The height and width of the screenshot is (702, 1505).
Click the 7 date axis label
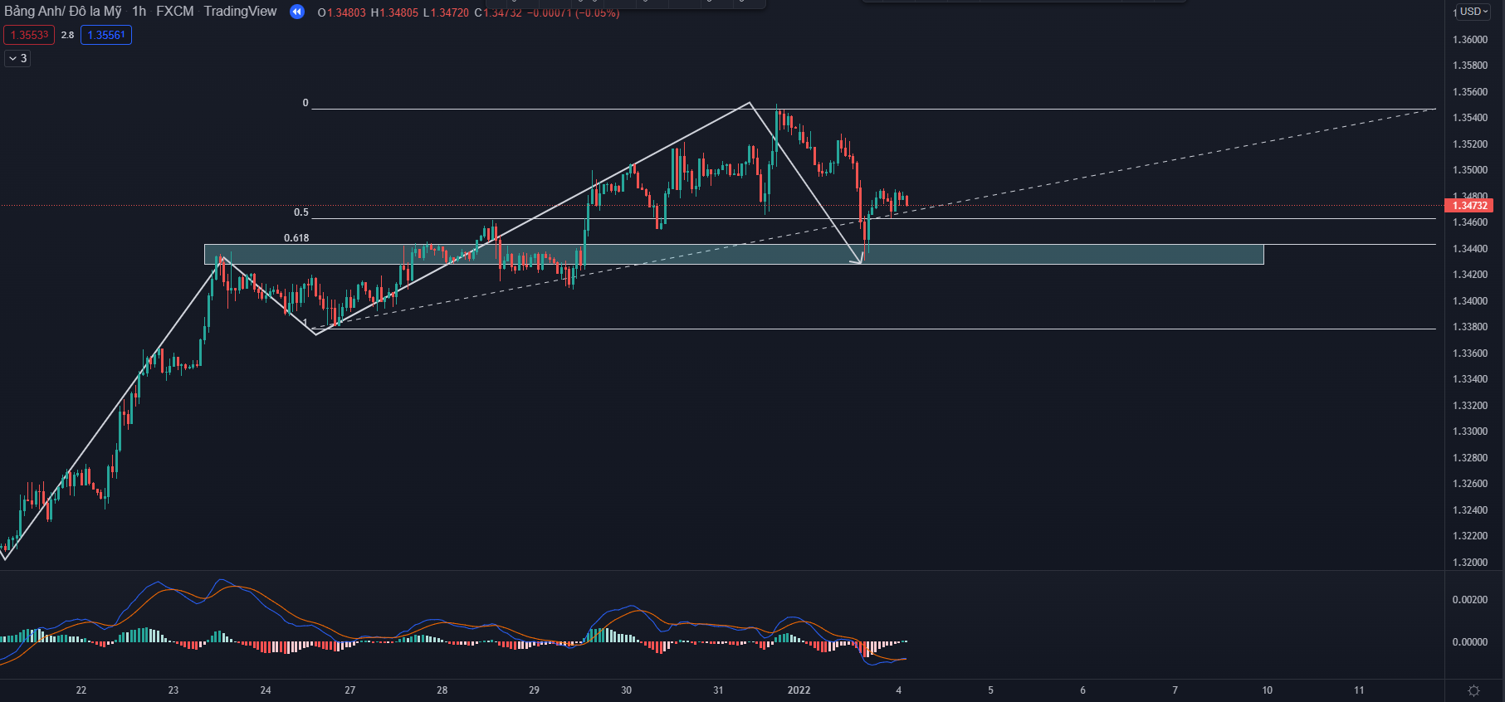pyautogui.click(x=1175, y=690)
